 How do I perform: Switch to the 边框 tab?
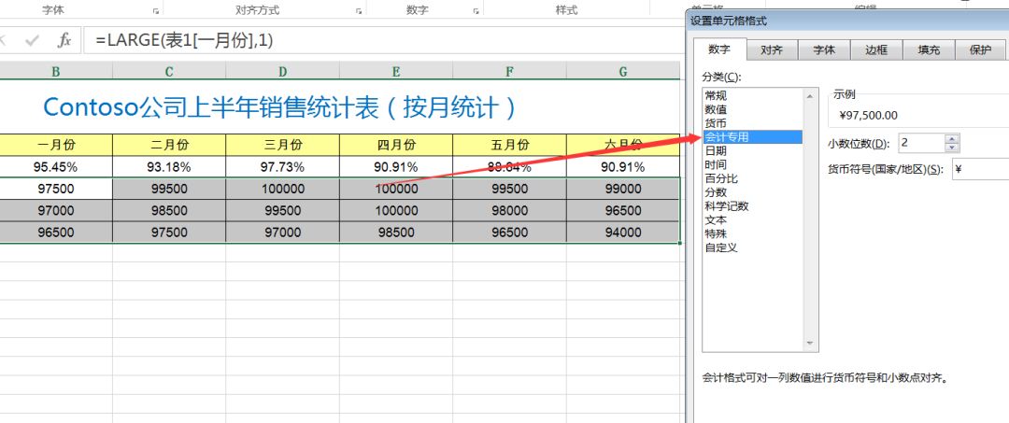[875, 50]
